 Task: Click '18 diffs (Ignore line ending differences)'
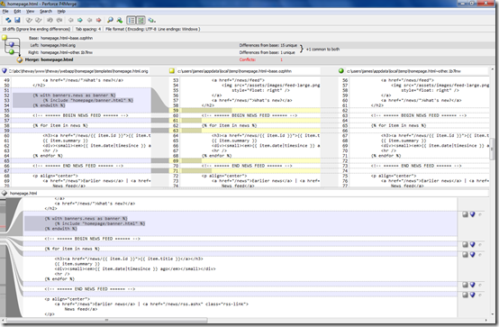point(36,29)
